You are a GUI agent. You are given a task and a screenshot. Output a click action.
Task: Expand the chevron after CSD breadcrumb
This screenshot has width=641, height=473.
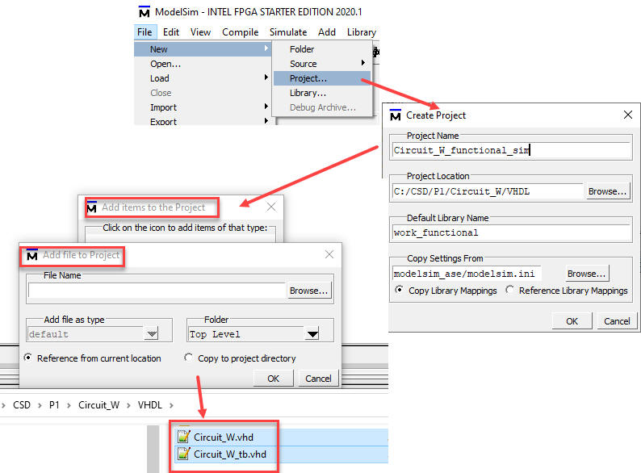click(x=40, y=405)
